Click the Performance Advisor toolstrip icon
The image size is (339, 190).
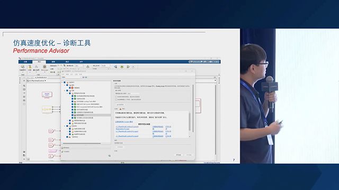pos(22,67)
